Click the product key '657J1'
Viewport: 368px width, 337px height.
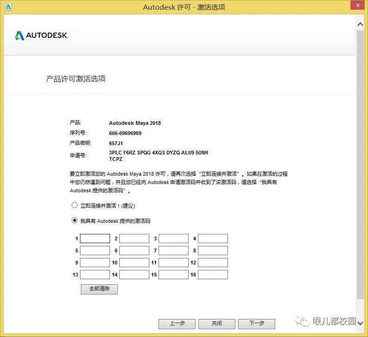116,143
